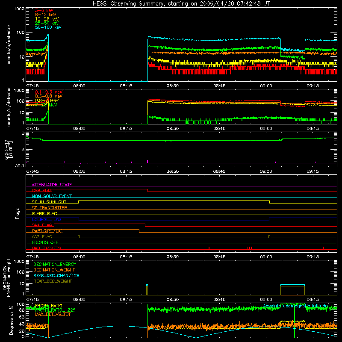Click the "08:30" tick below the Flags panel

coord(173,257)
